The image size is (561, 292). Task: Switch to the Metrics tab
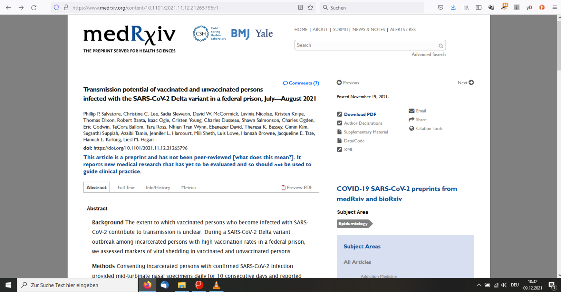[188, 187]
